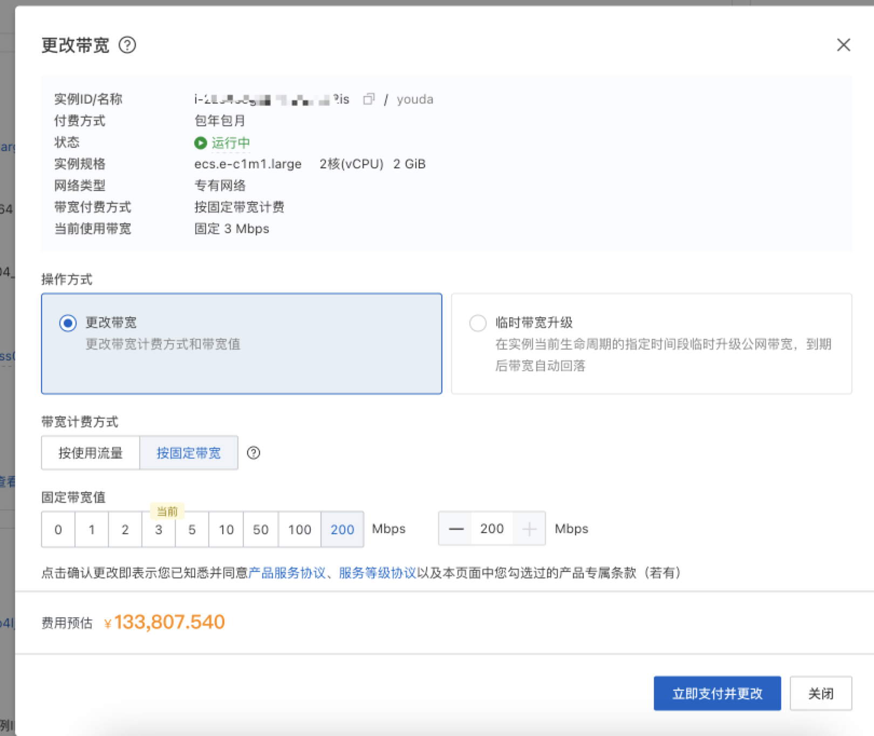This screenshot has width=874, height=736.
Task: Switch billing to 按固定带宽
Action: (x=189, y=453)
